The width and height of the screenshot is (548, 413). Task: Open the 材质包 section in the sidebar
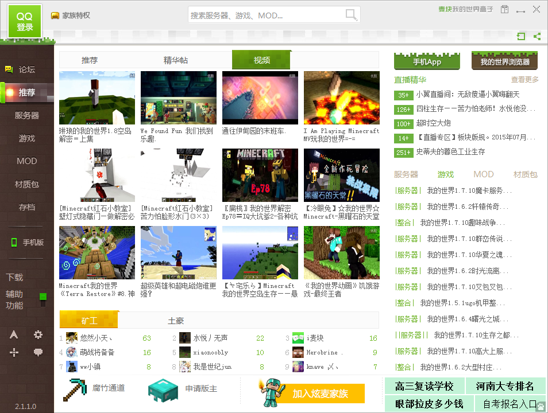pos(26,184)
